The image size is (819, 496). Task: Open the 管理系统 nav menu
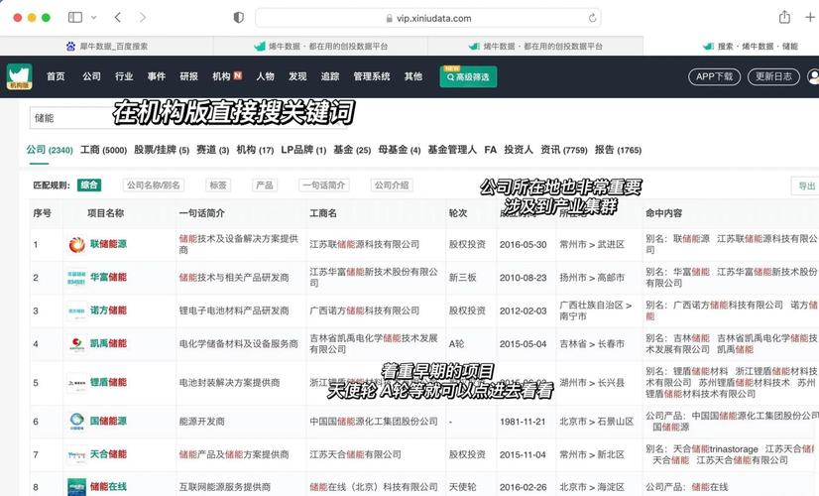(x=372, y=76)
